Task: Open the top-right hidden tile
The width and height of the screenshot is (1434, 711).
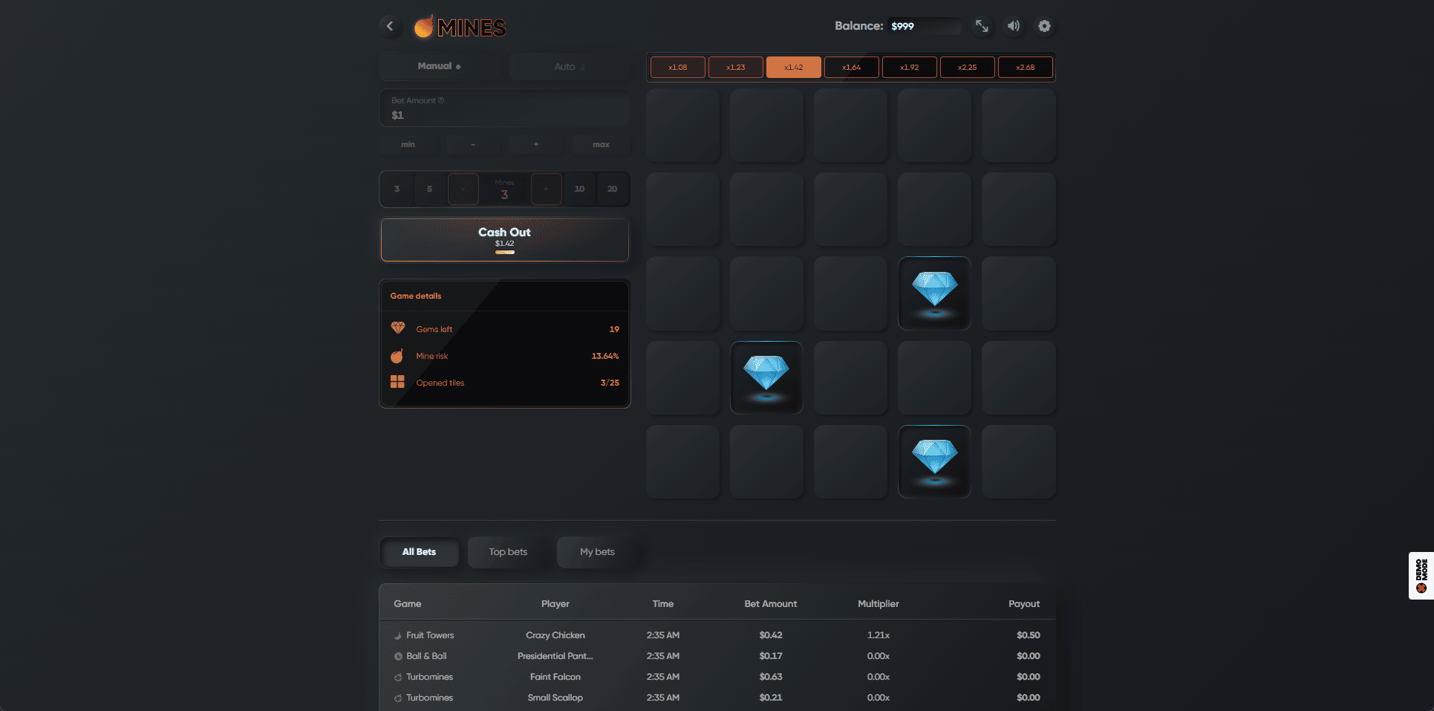Action: point(1018,126)
